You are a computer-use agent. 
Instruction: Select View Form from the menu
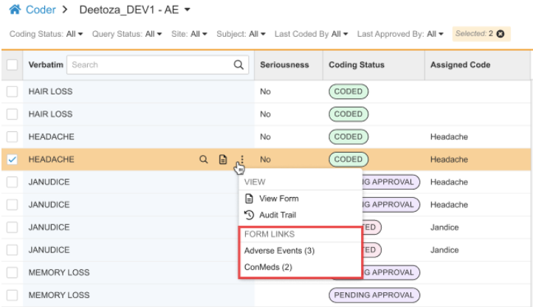pyautogui.click(x=278, y=199)
